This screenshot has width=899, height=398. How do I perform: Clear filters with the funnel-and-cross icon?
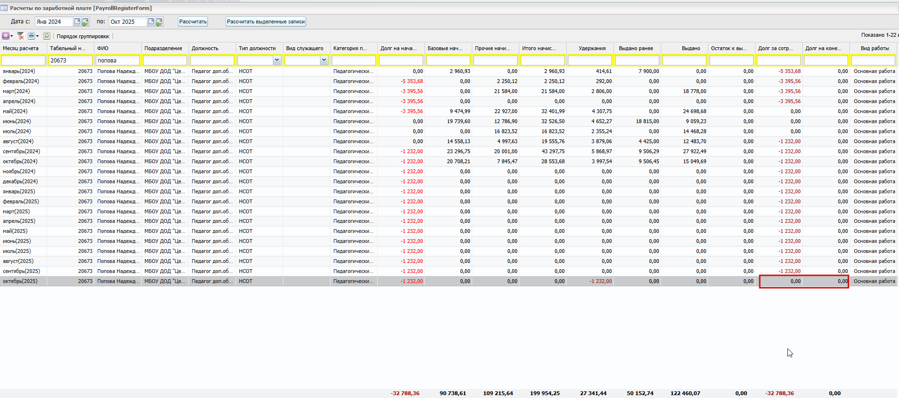[x=21, y=36]
